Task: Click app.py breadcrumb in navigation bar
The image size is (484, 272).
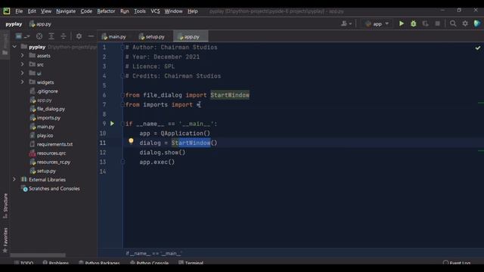Action: pos(40,23)
